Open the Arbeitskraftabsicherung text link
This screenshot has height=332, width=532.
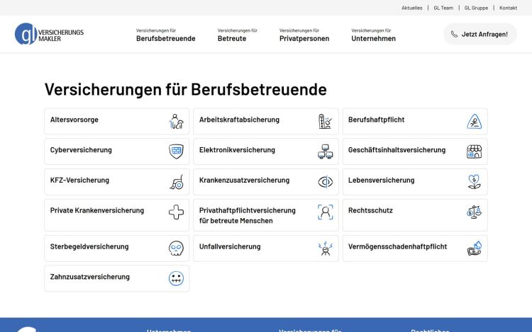point(239,120)
